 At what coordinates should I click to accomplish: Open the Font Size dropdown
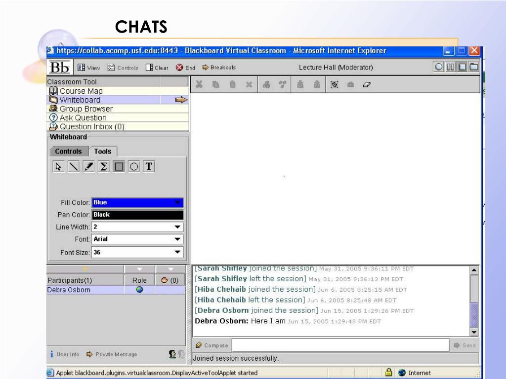(137, 252)
